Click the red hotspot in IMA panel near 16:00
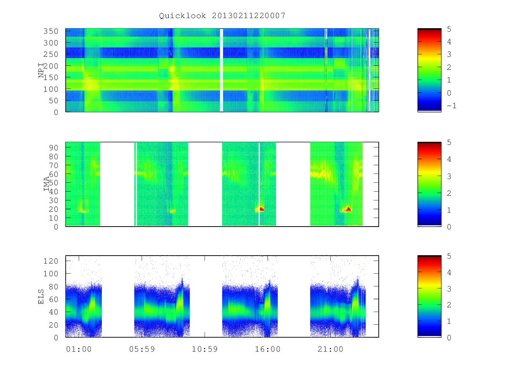505x379 pixels. pos(261,209)
